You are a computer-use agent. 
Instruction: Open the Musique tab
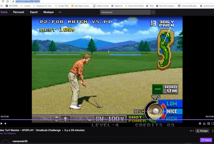[x=48, y=12]
